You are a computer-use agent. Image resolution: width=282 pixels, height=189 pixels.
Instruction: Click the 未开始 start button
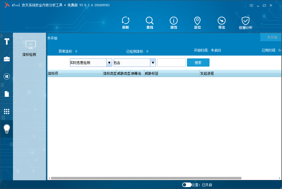(x=271, y=37)
